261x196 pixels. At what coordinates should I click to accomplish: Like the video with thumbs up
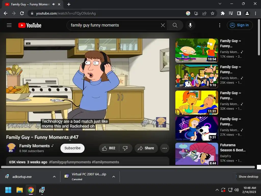tap(109, 148)
